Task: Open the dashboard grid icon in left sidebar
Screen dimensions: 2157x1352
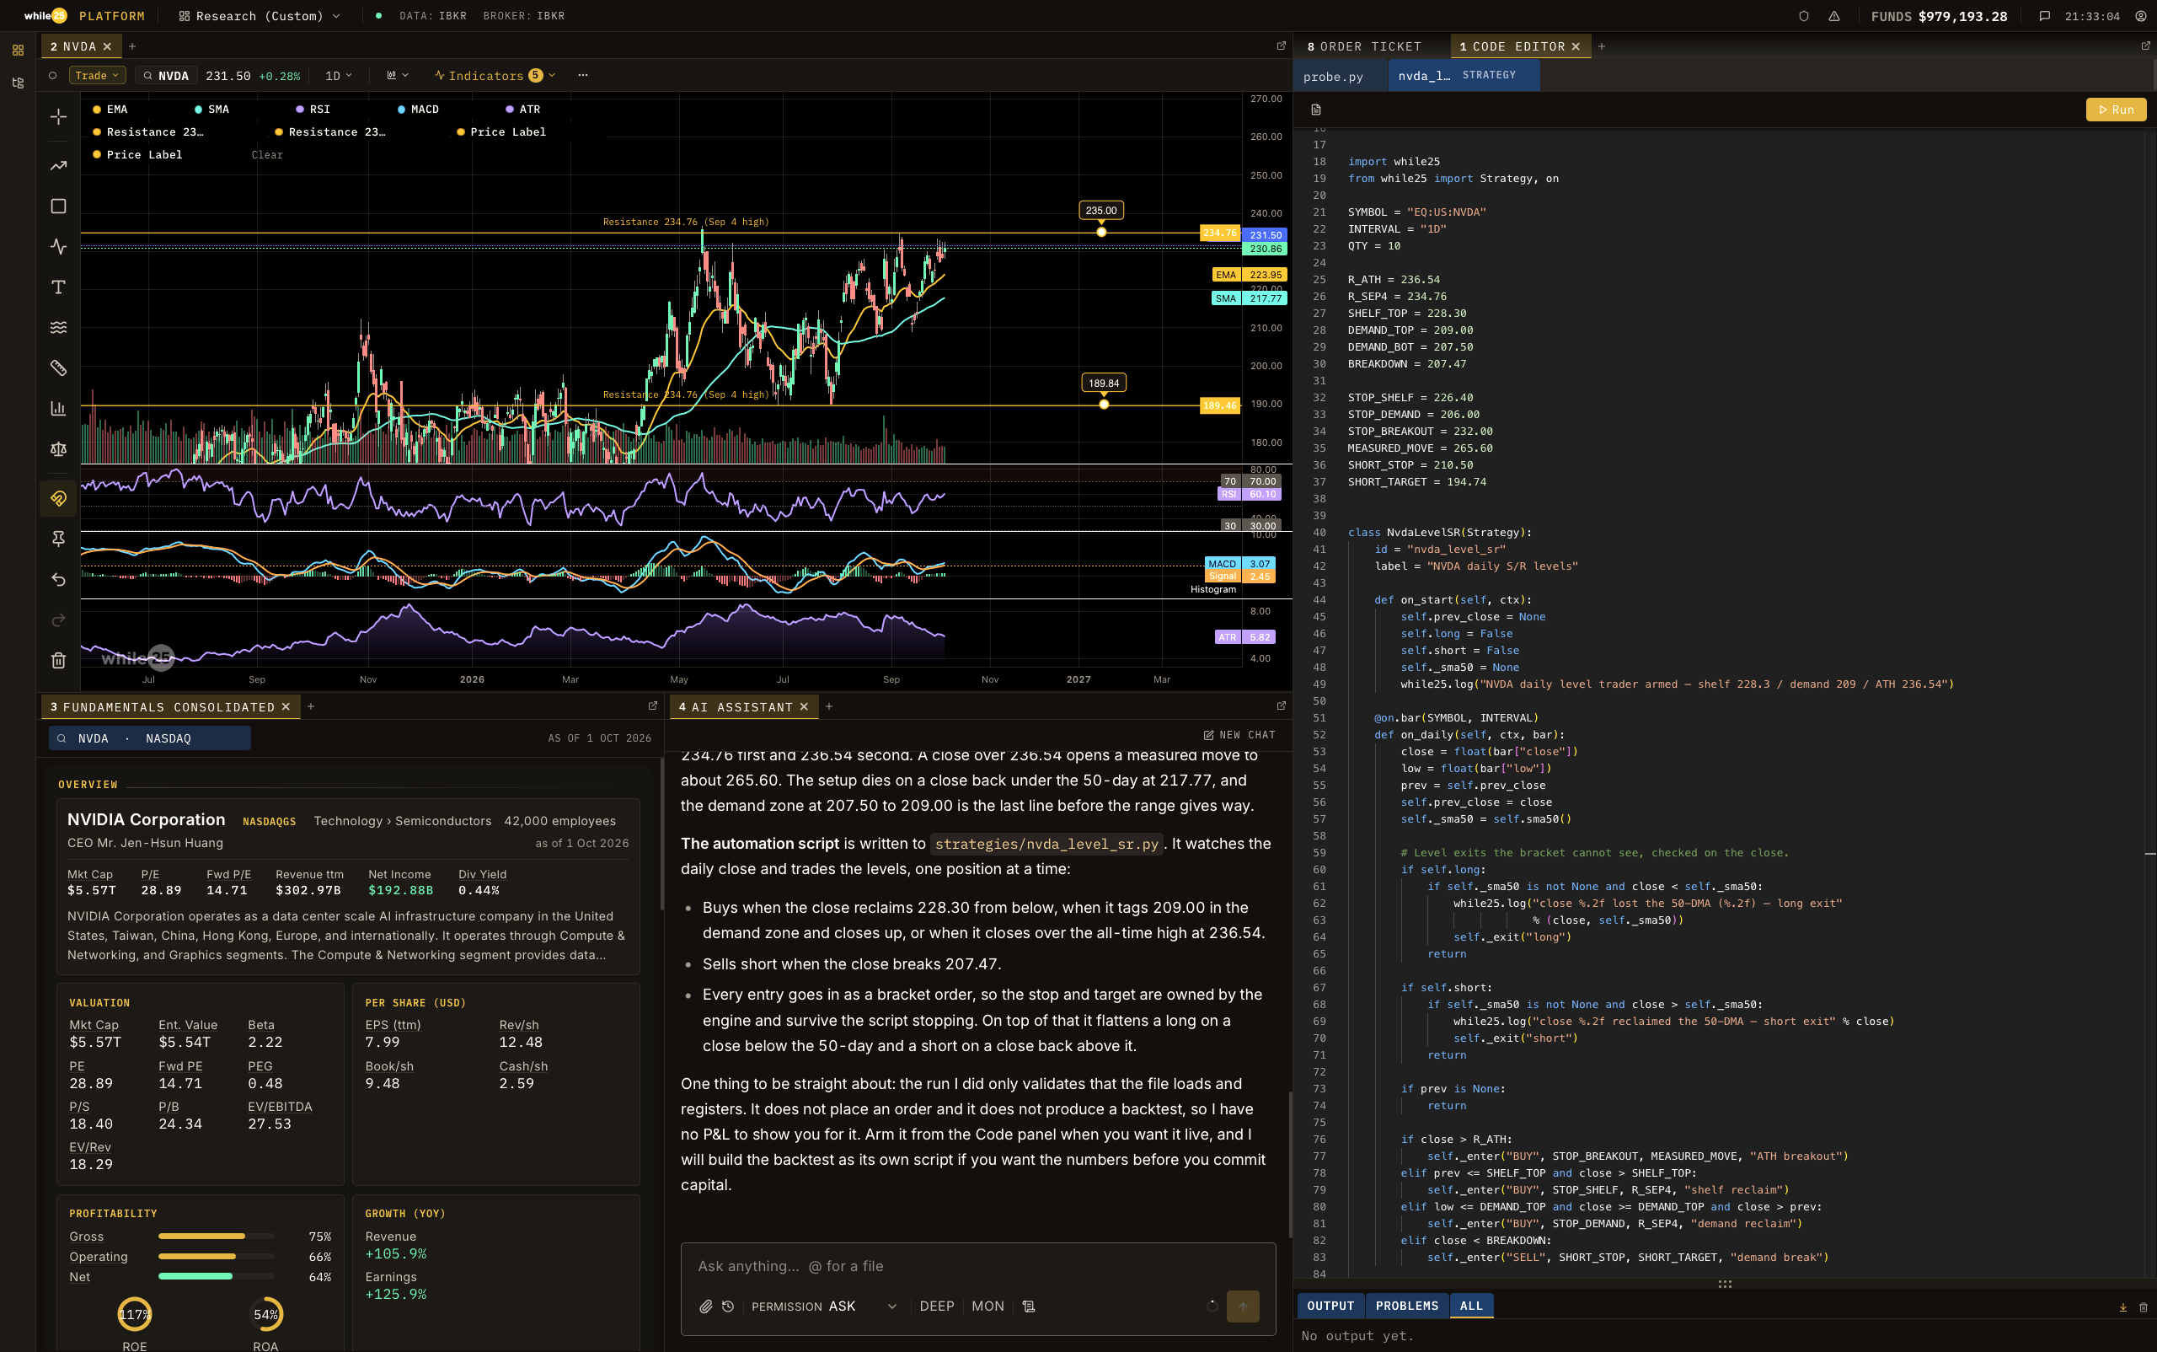Action: pyautogui.click(x=18, y=50)
